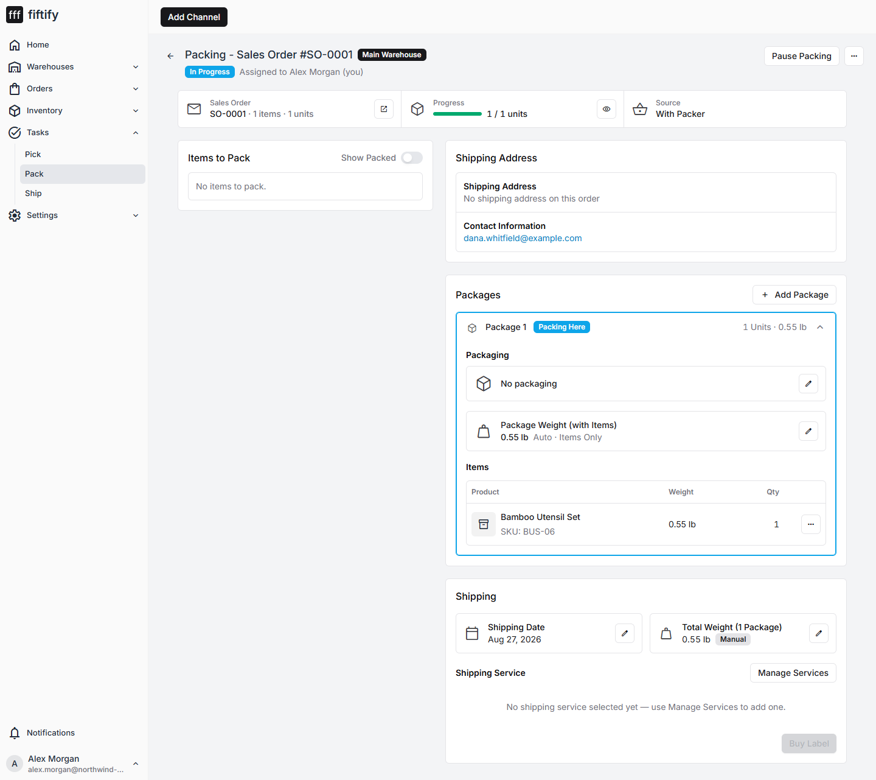
Task: Click the green packing progress bar
Action: click(x=457, y=114)
